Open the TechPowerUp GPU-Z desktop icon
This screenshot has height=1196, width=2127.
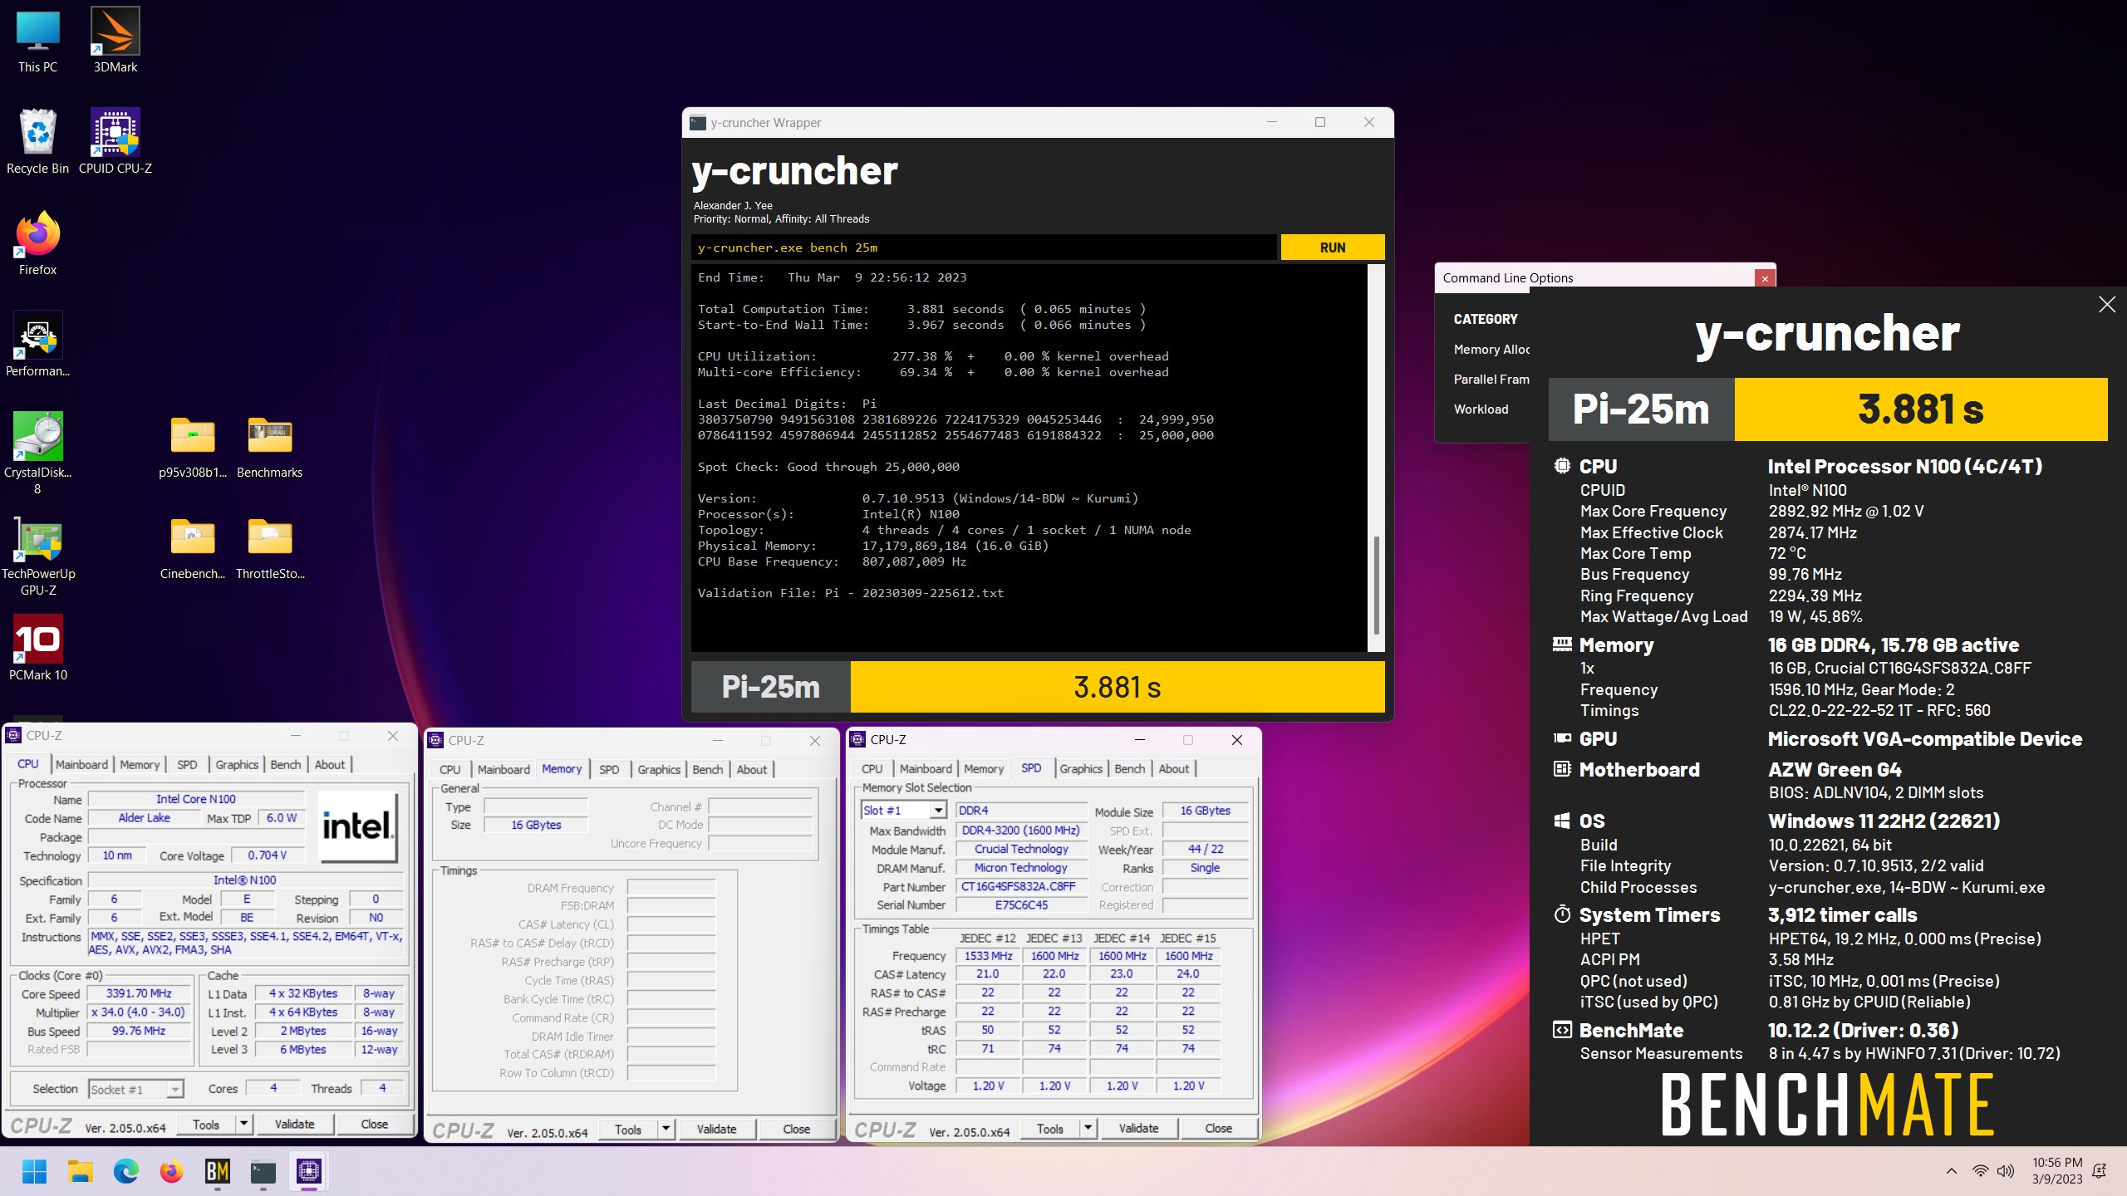tap(38, 556)
